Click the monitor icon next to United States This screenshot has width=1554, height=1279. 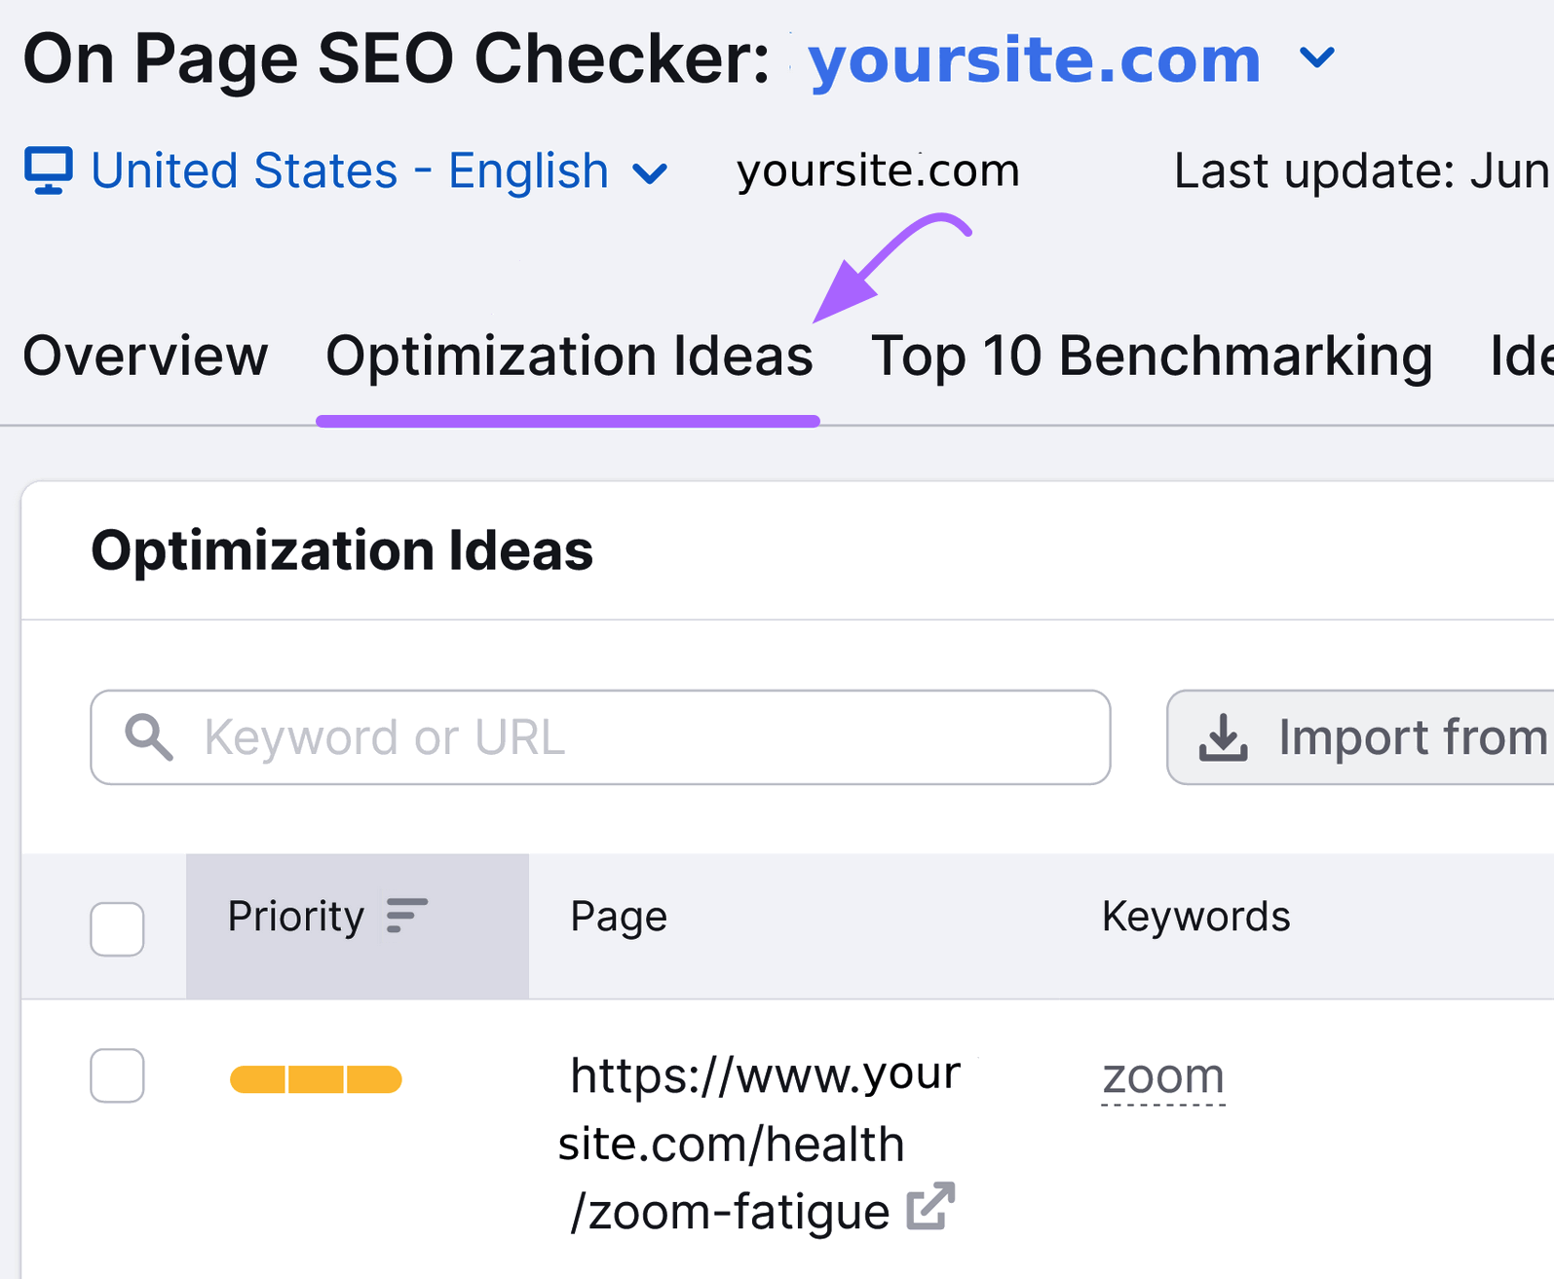point(49,169)
